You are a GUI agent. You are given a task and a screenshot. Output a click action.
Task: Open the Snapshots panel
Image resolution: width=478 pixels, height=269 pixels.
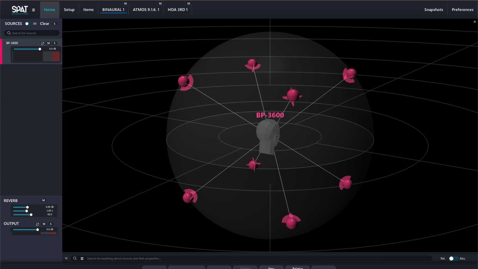click(x=433, y=10)
